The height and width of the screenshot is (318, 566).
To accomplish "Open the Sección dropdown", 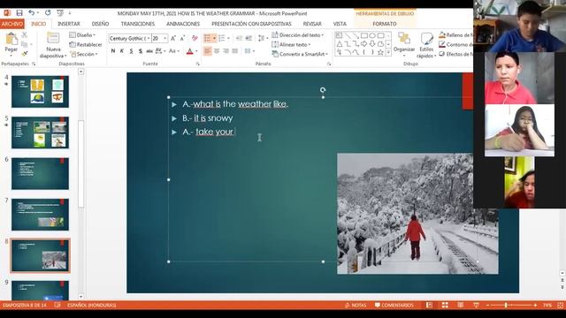I will (x=84, y=54).
